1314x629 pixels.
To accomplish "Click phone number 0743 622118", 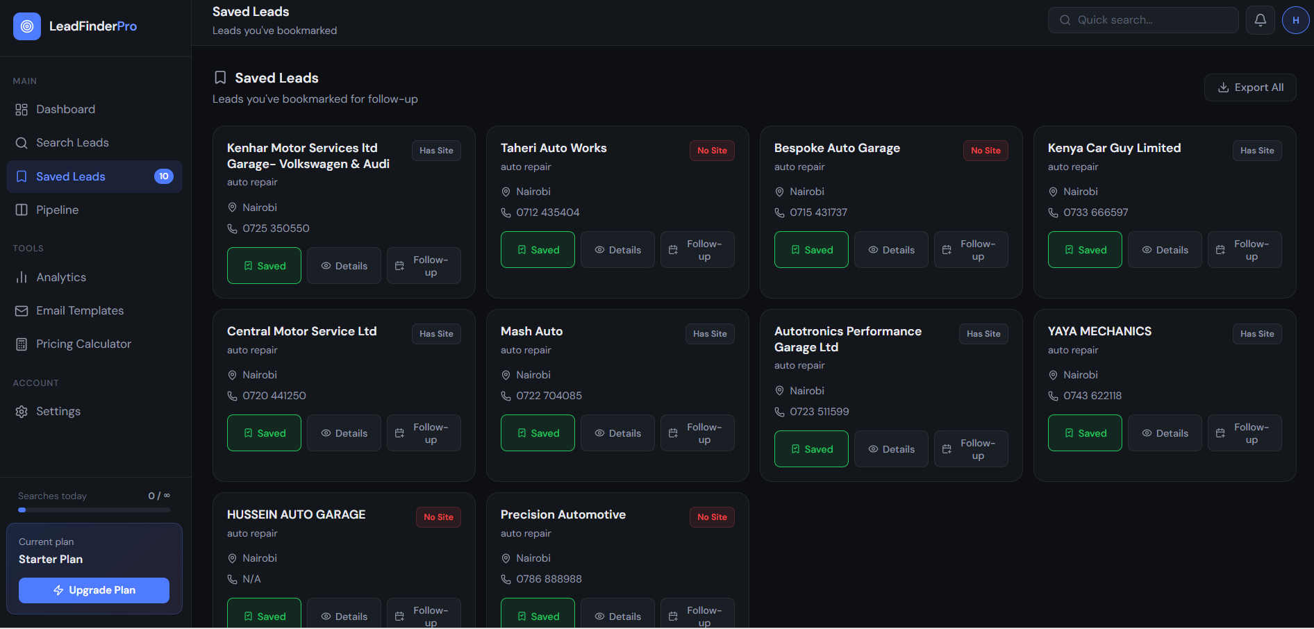I will pos(1092,396).
